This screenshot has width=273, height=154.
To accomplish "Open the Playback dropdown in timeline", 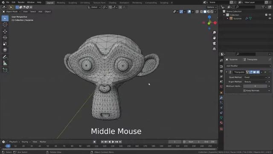I will (14, 142).
